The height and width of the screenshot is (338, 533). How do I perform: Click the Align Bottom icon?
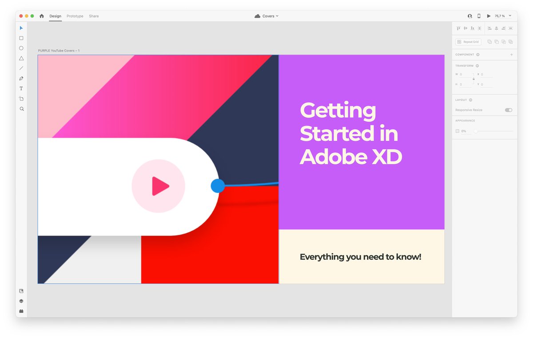pos(473,28)
